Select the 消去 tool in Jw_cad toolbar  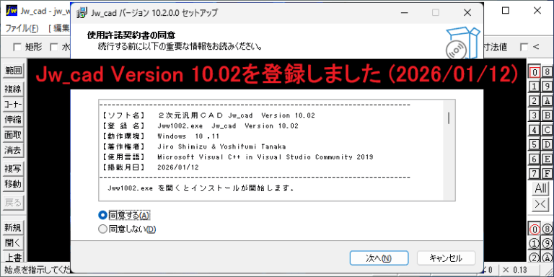pos(13,150)
